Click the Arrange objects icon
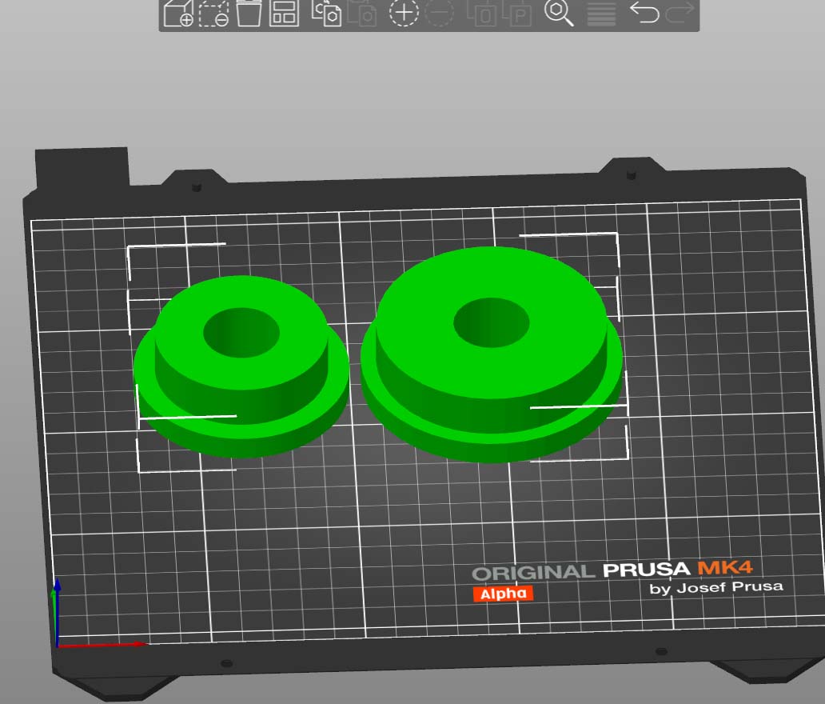The image size is (825, 704). [284, 13]
